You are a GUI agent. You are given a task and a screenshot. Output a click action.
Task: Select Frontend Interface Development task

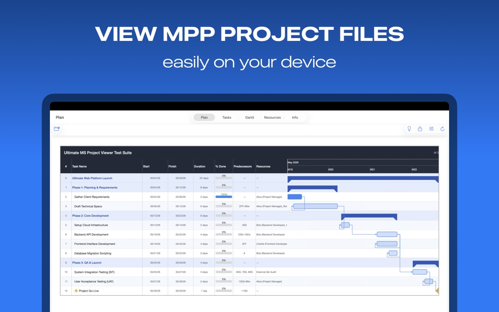(95, 244)
